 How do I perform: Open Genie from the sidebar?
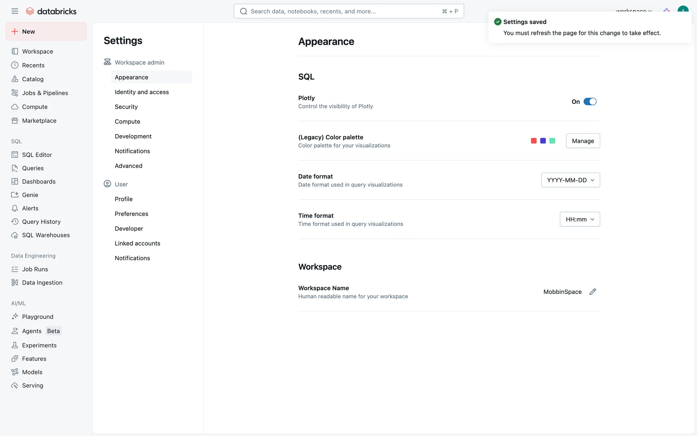pyautogui.click(x=30, y=195)
